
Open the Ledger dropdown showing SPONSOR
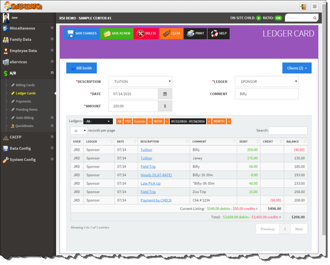pos(267,82)
